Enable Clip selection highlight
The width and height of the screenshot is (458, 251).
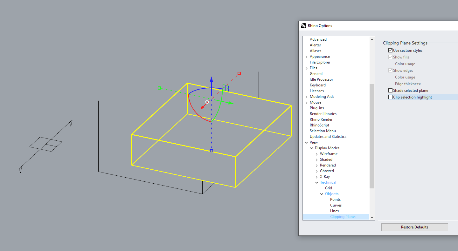[390, 97]
